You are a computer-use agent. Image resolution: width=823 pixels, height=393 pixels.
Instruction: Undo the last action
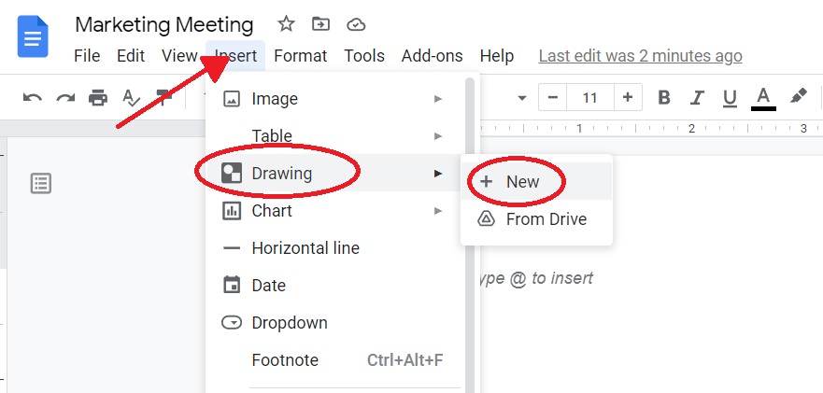point(33,98)
